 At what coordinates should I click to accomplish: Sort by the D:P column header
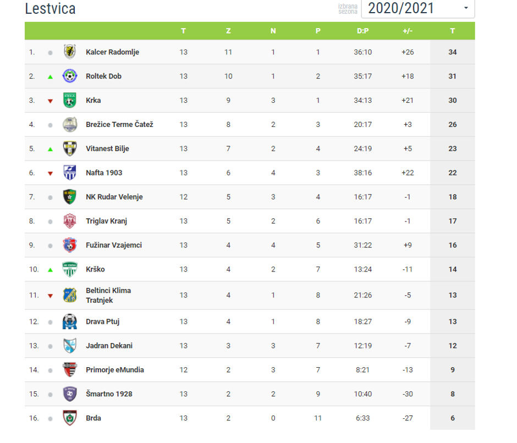click(x=362, y=31)
